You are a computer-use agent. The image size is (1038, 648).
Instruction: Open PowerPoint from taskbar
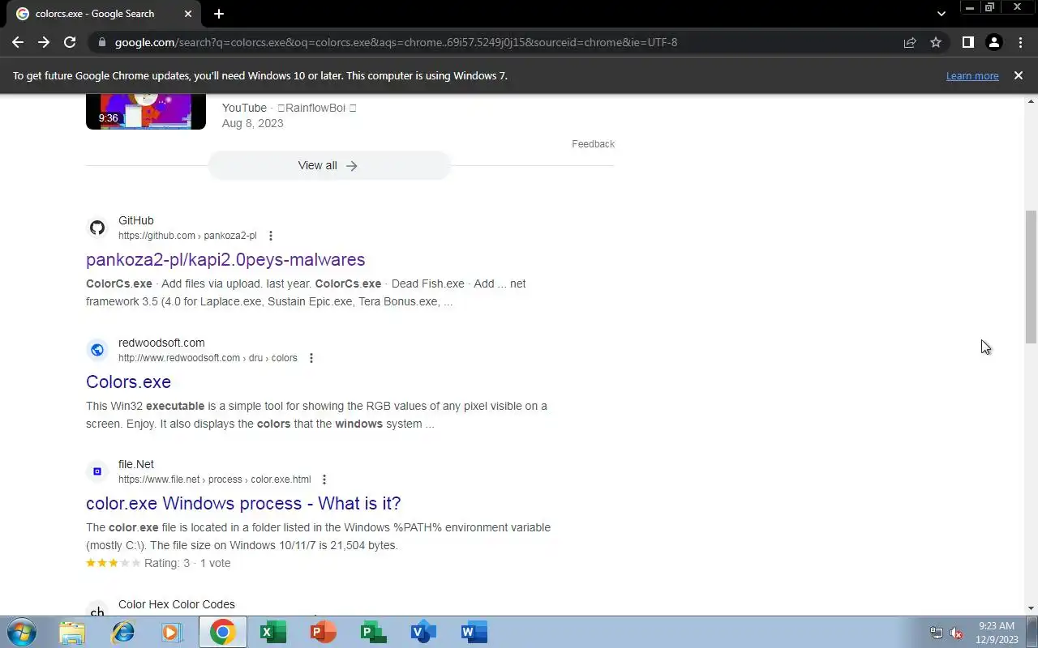tap(323, 632)
